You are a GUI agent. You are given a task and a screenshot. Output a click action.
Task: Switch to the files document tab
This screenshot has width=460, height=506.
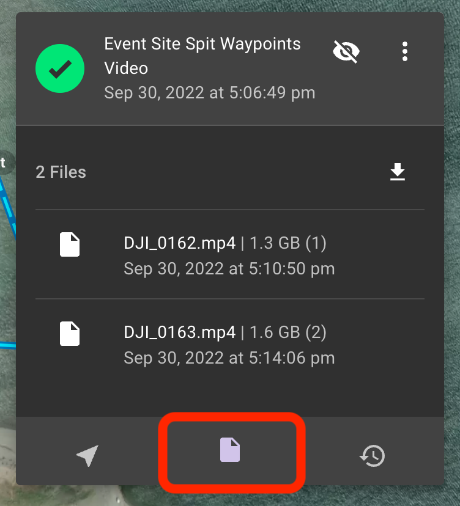[230, 450]
